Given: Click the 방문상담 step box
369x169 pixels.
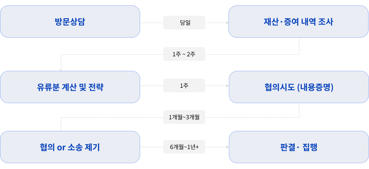Looking at the screenshot, I should coord(70,22).
